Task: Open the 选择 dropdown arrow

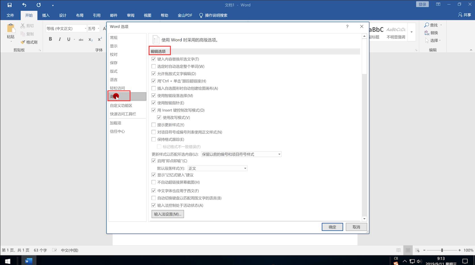Action: (440, 40)
